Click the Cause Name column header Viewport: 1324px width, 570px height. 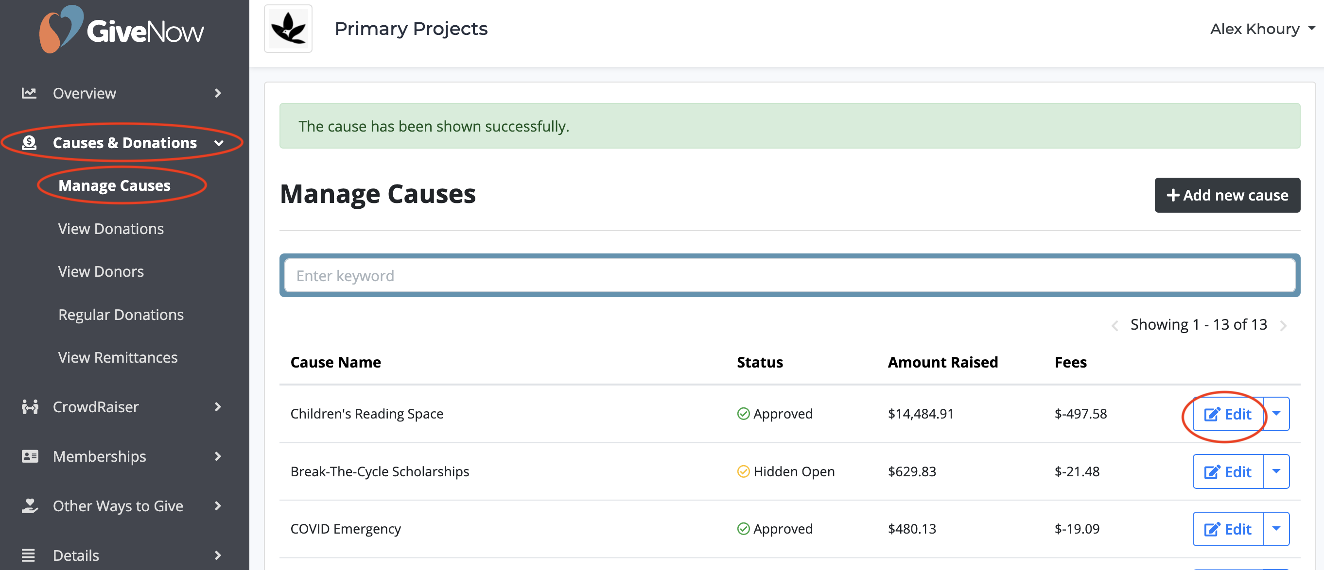point(336,362)
